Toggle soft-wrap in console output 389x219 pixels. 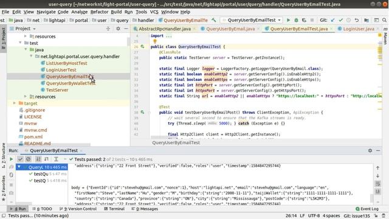click(x=377, y=184)
